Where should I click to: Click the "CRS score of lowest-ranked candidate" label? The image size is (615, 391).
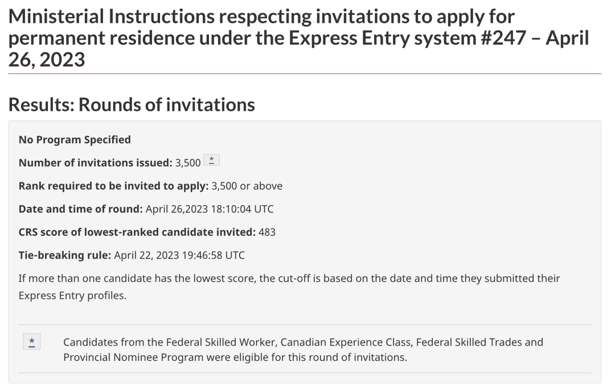click(x=137, y=232)
